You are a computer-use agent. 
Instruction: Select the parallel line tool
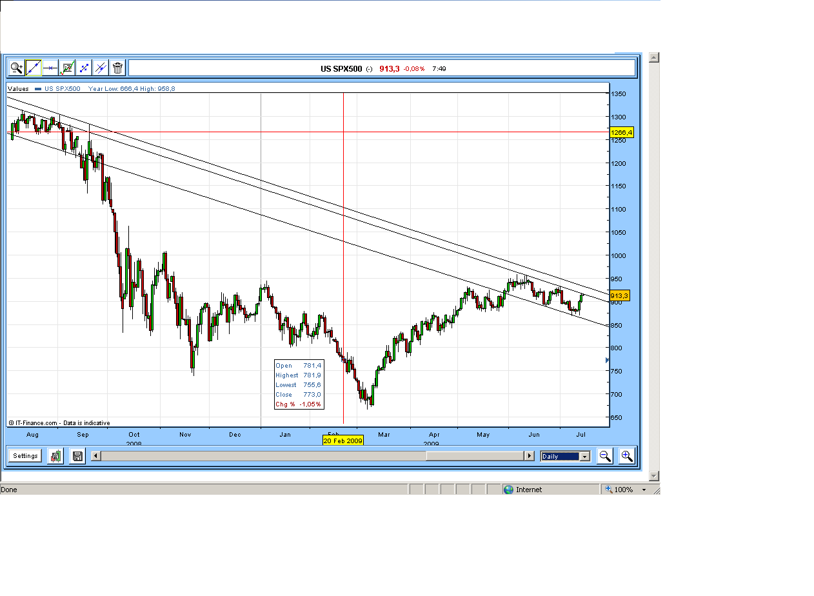(x=101, y=68)
